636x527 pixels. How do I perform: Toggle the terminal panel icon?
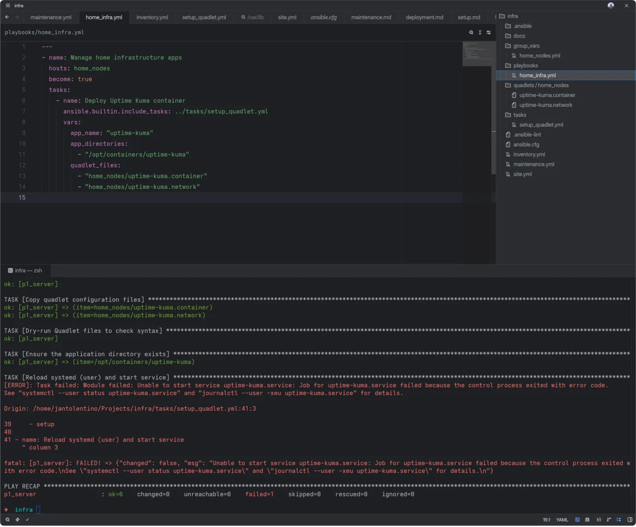point(577,520)
